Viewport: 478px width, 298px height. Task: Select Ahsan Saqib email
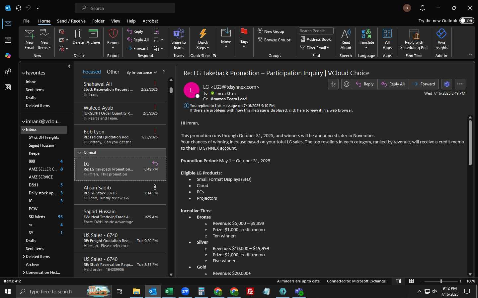coord(120,193)
